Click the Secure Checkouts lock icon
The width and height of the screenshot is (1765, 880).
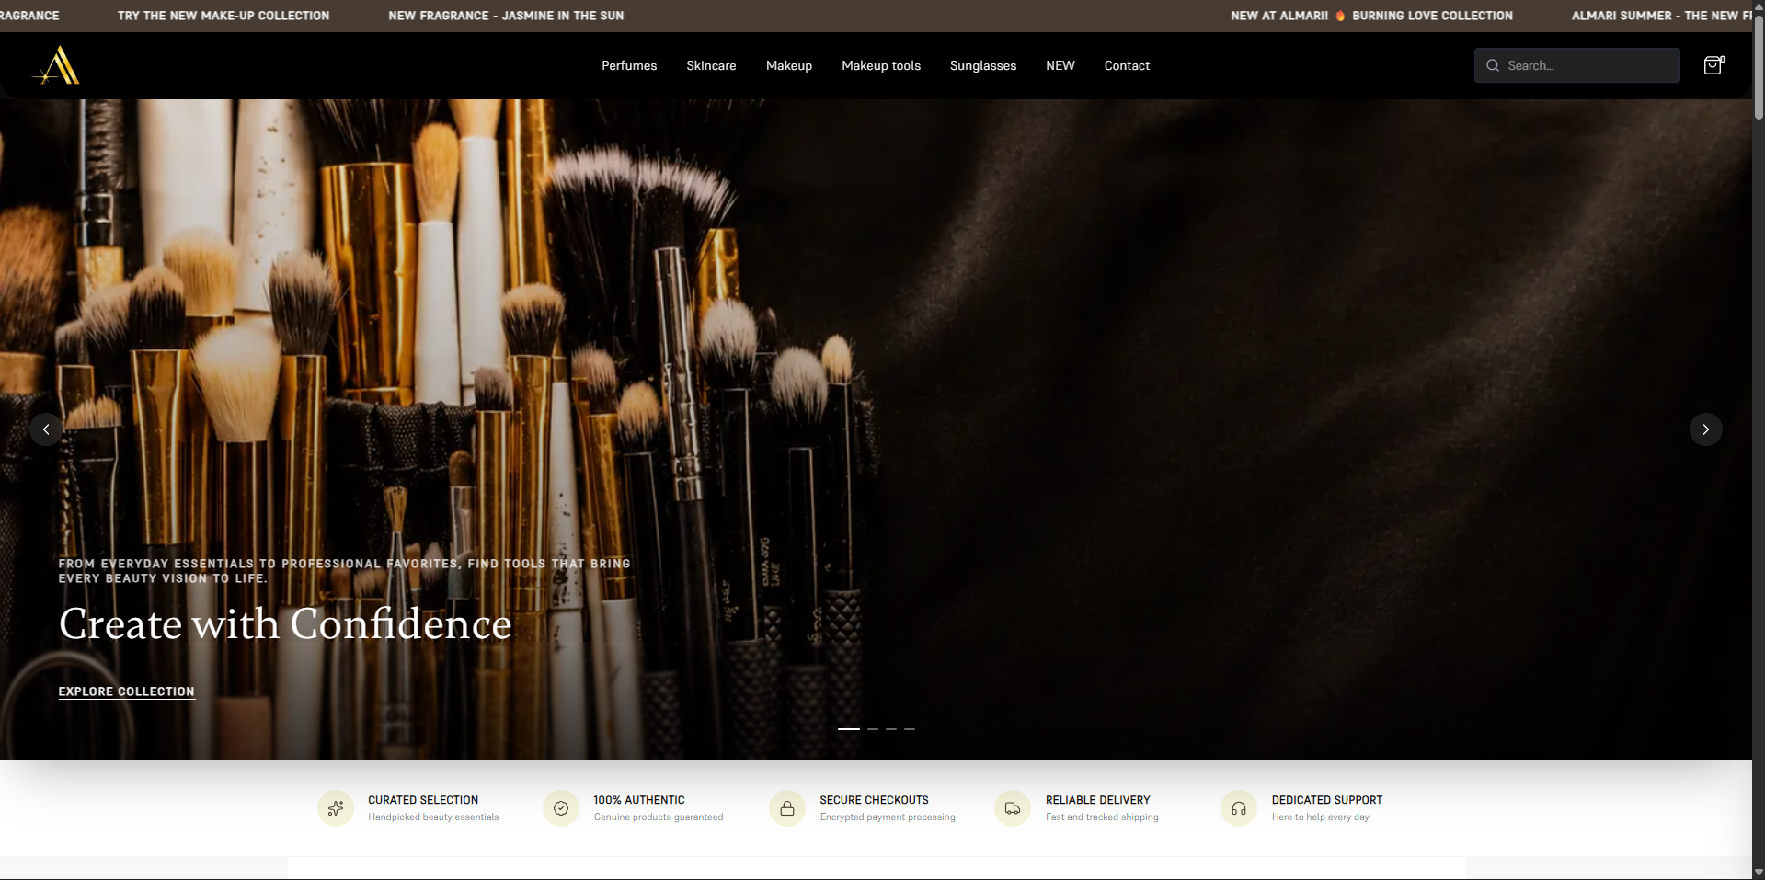click(x=787, y=808)
